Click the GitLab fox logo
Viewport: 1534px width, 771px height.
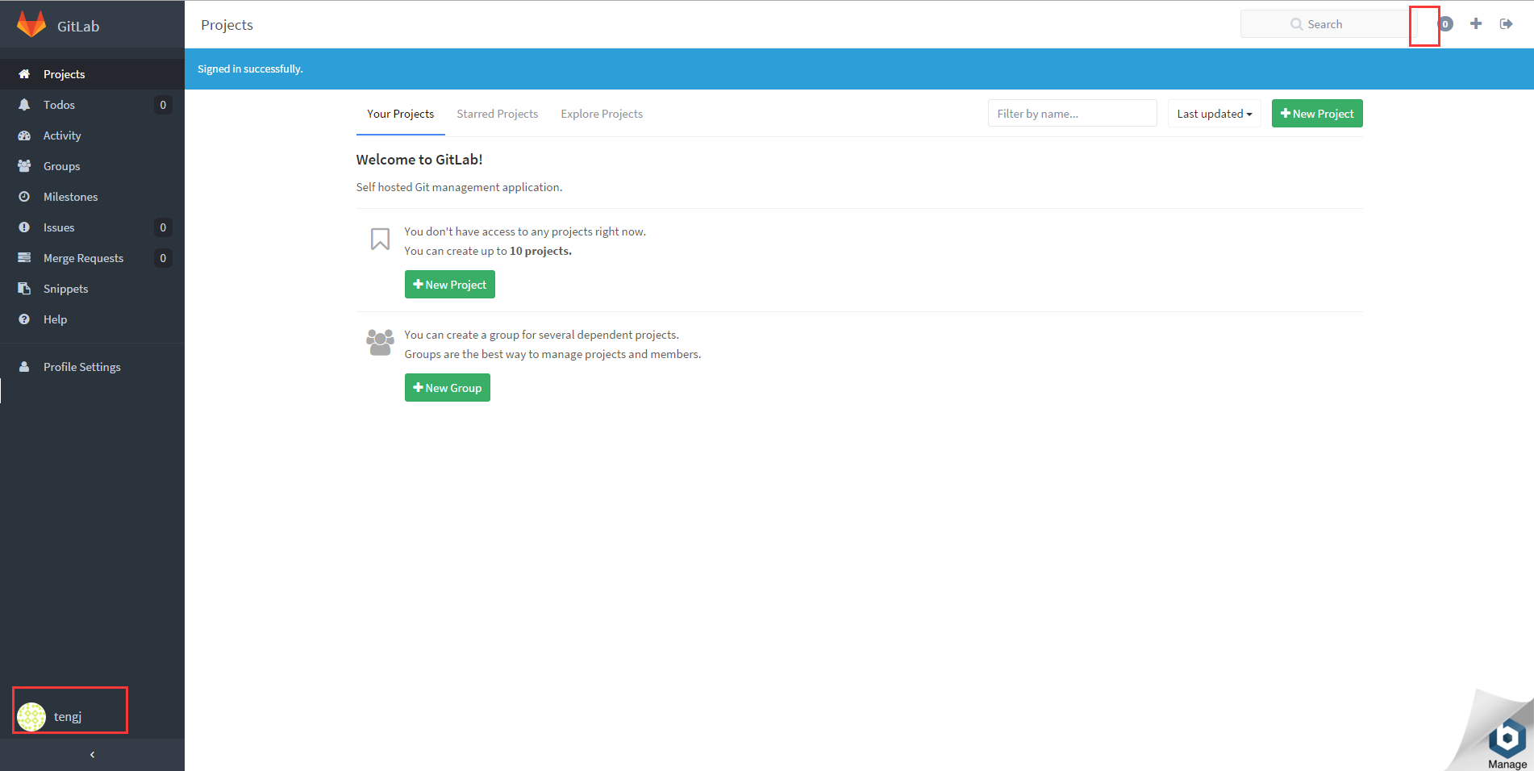tap(31, 24)
